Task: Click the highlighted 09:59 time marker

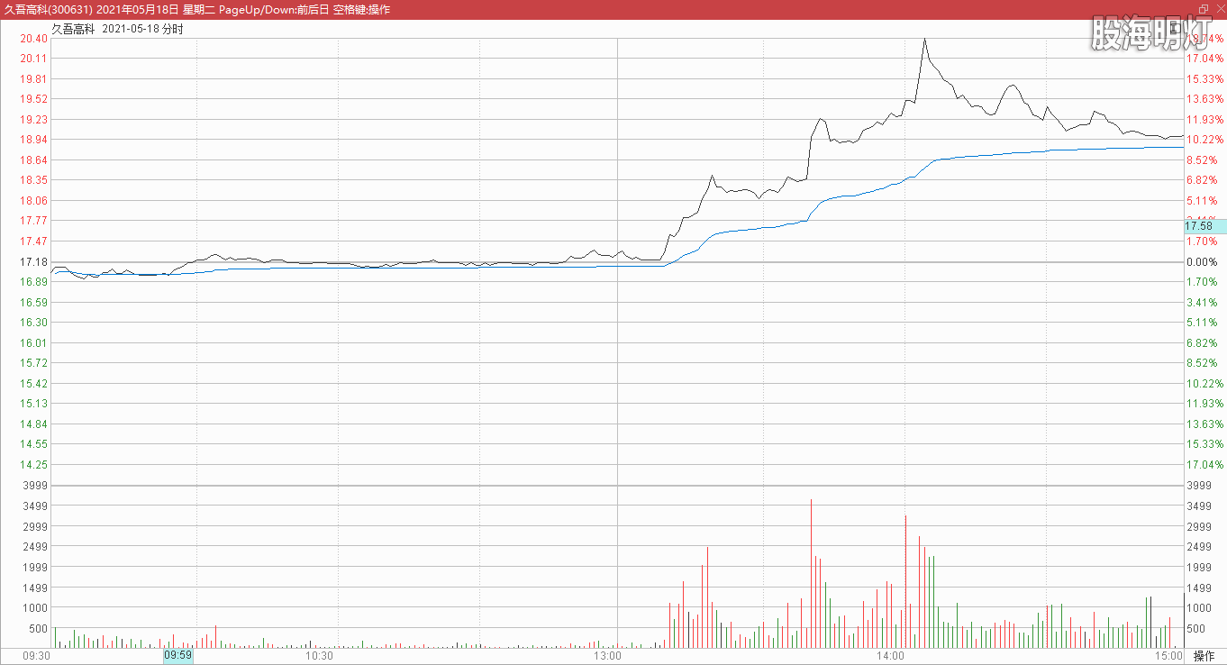Action: click(x=177, y=655)
